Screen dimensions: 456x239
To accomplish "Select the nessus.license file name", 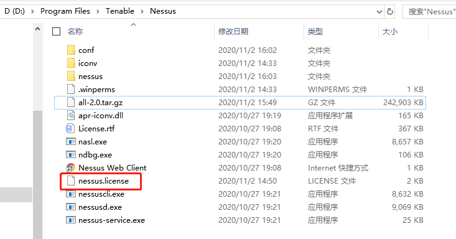I will 103,180.
